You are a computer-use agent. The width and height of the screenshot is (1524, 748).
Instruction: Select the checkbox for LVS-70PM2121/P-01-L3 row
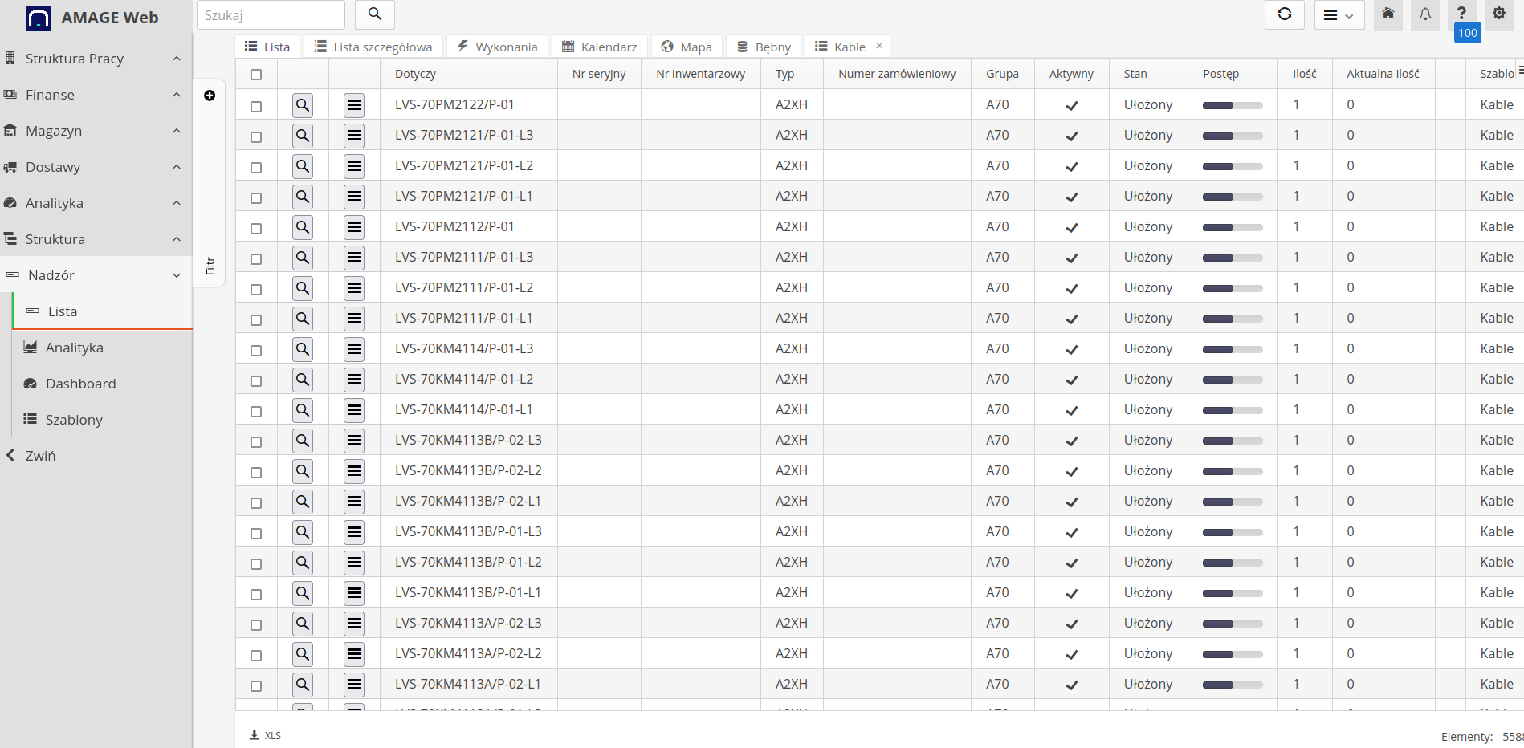coord(256,136)
